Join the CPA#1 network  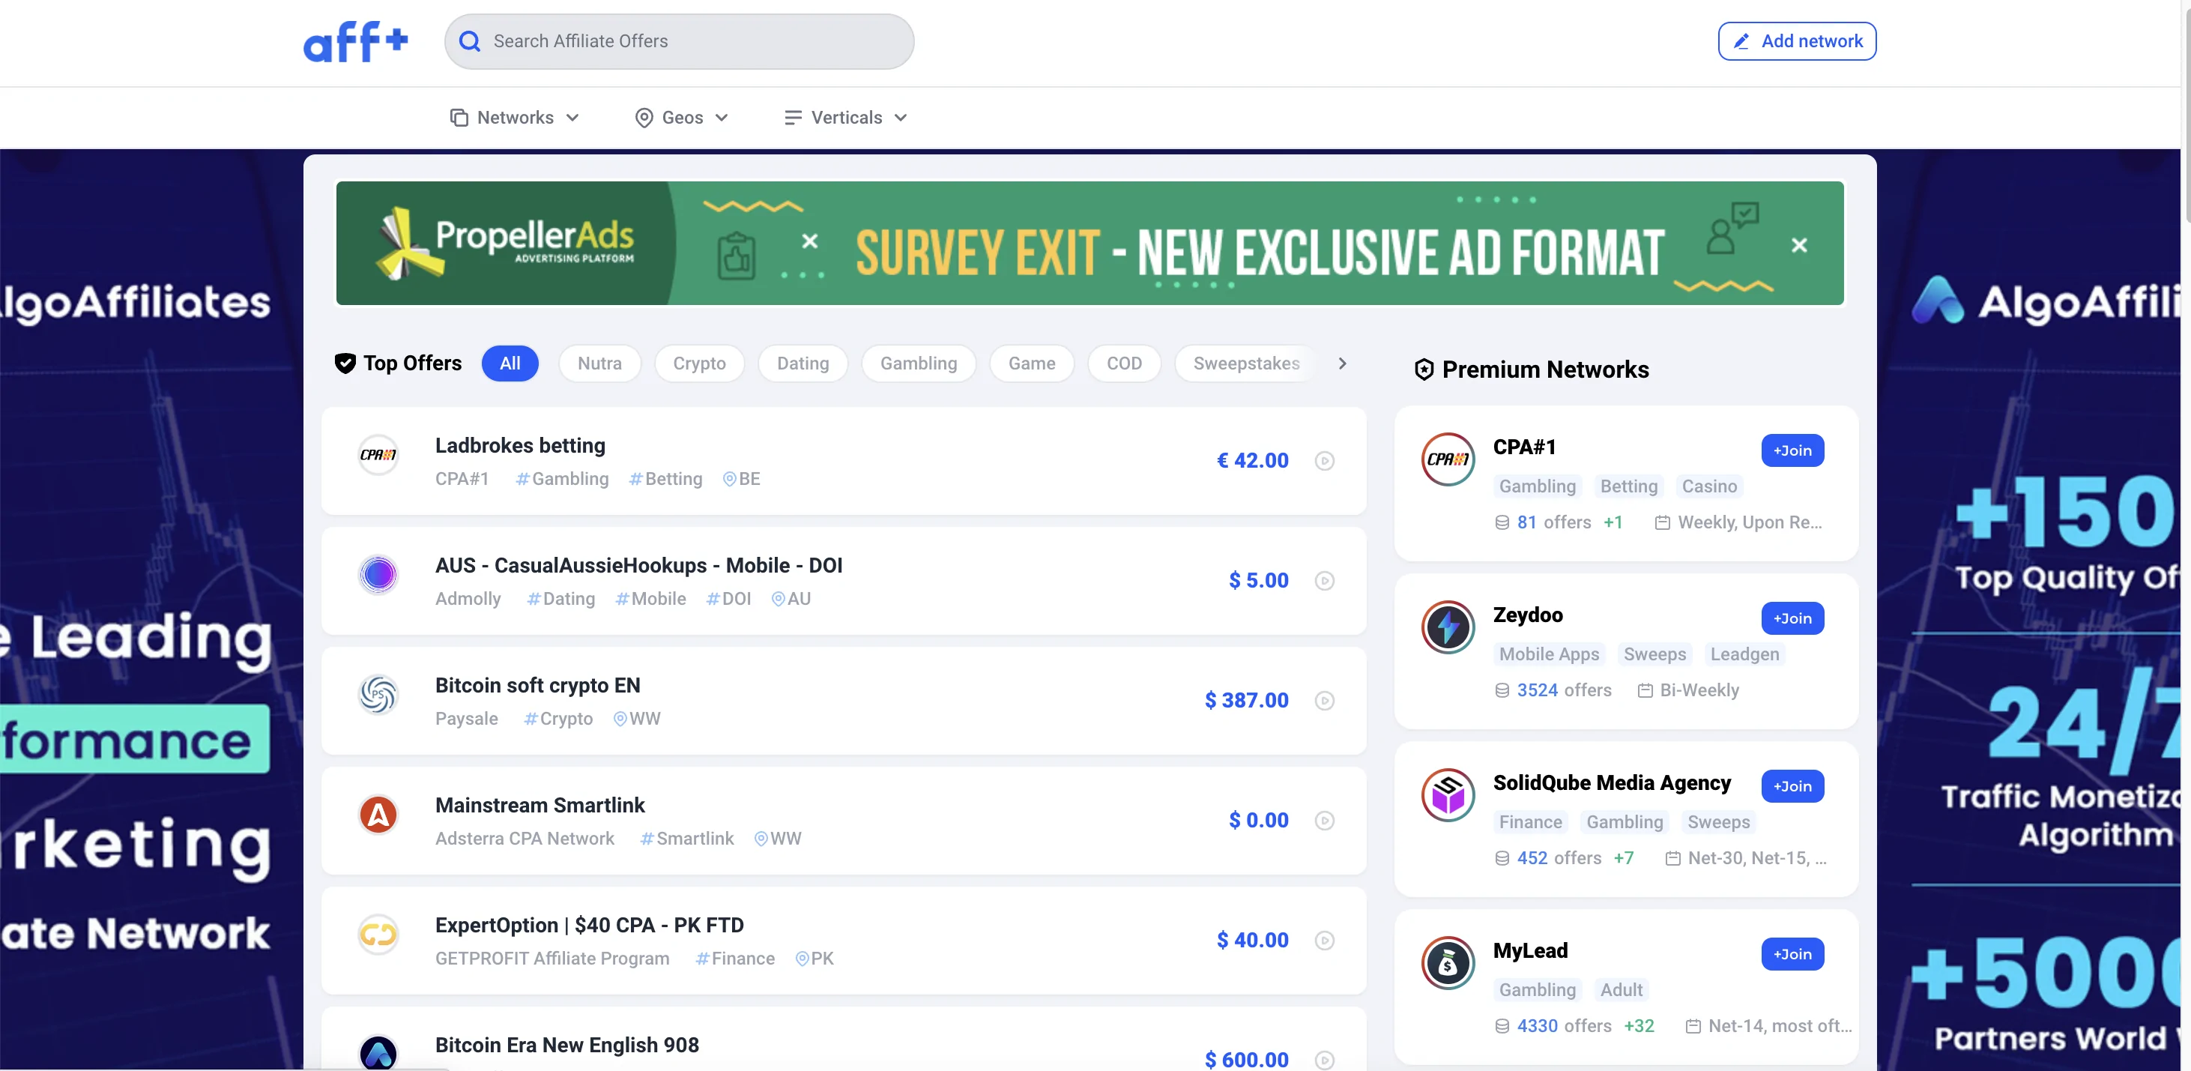click(1792, 450)
